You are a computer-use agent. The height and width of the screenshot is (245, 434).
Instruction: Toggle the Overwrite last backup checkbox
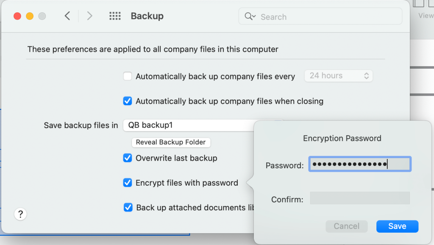click(127, 158)
